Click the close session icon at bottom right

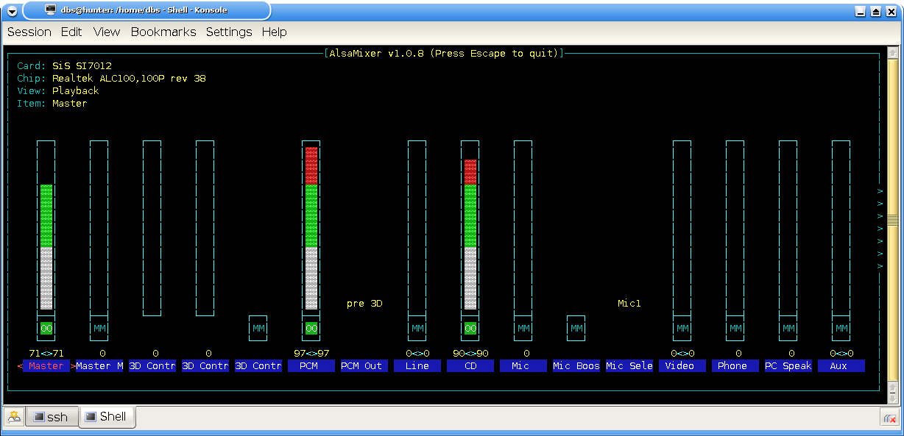pos(889,418)
